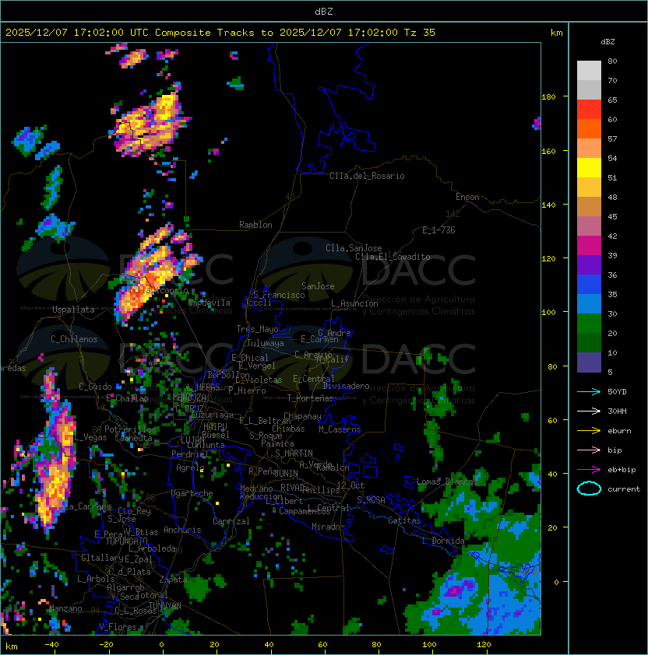Image resolution: width=648 pixels, height=655 pixels.
Task: Click the 'Carrizal' label
Action: [231, 521]
